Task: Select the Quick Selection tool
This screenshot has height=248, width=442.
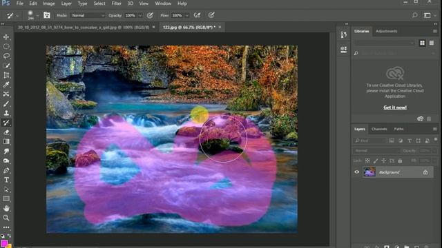Action: tap(6, 65)
